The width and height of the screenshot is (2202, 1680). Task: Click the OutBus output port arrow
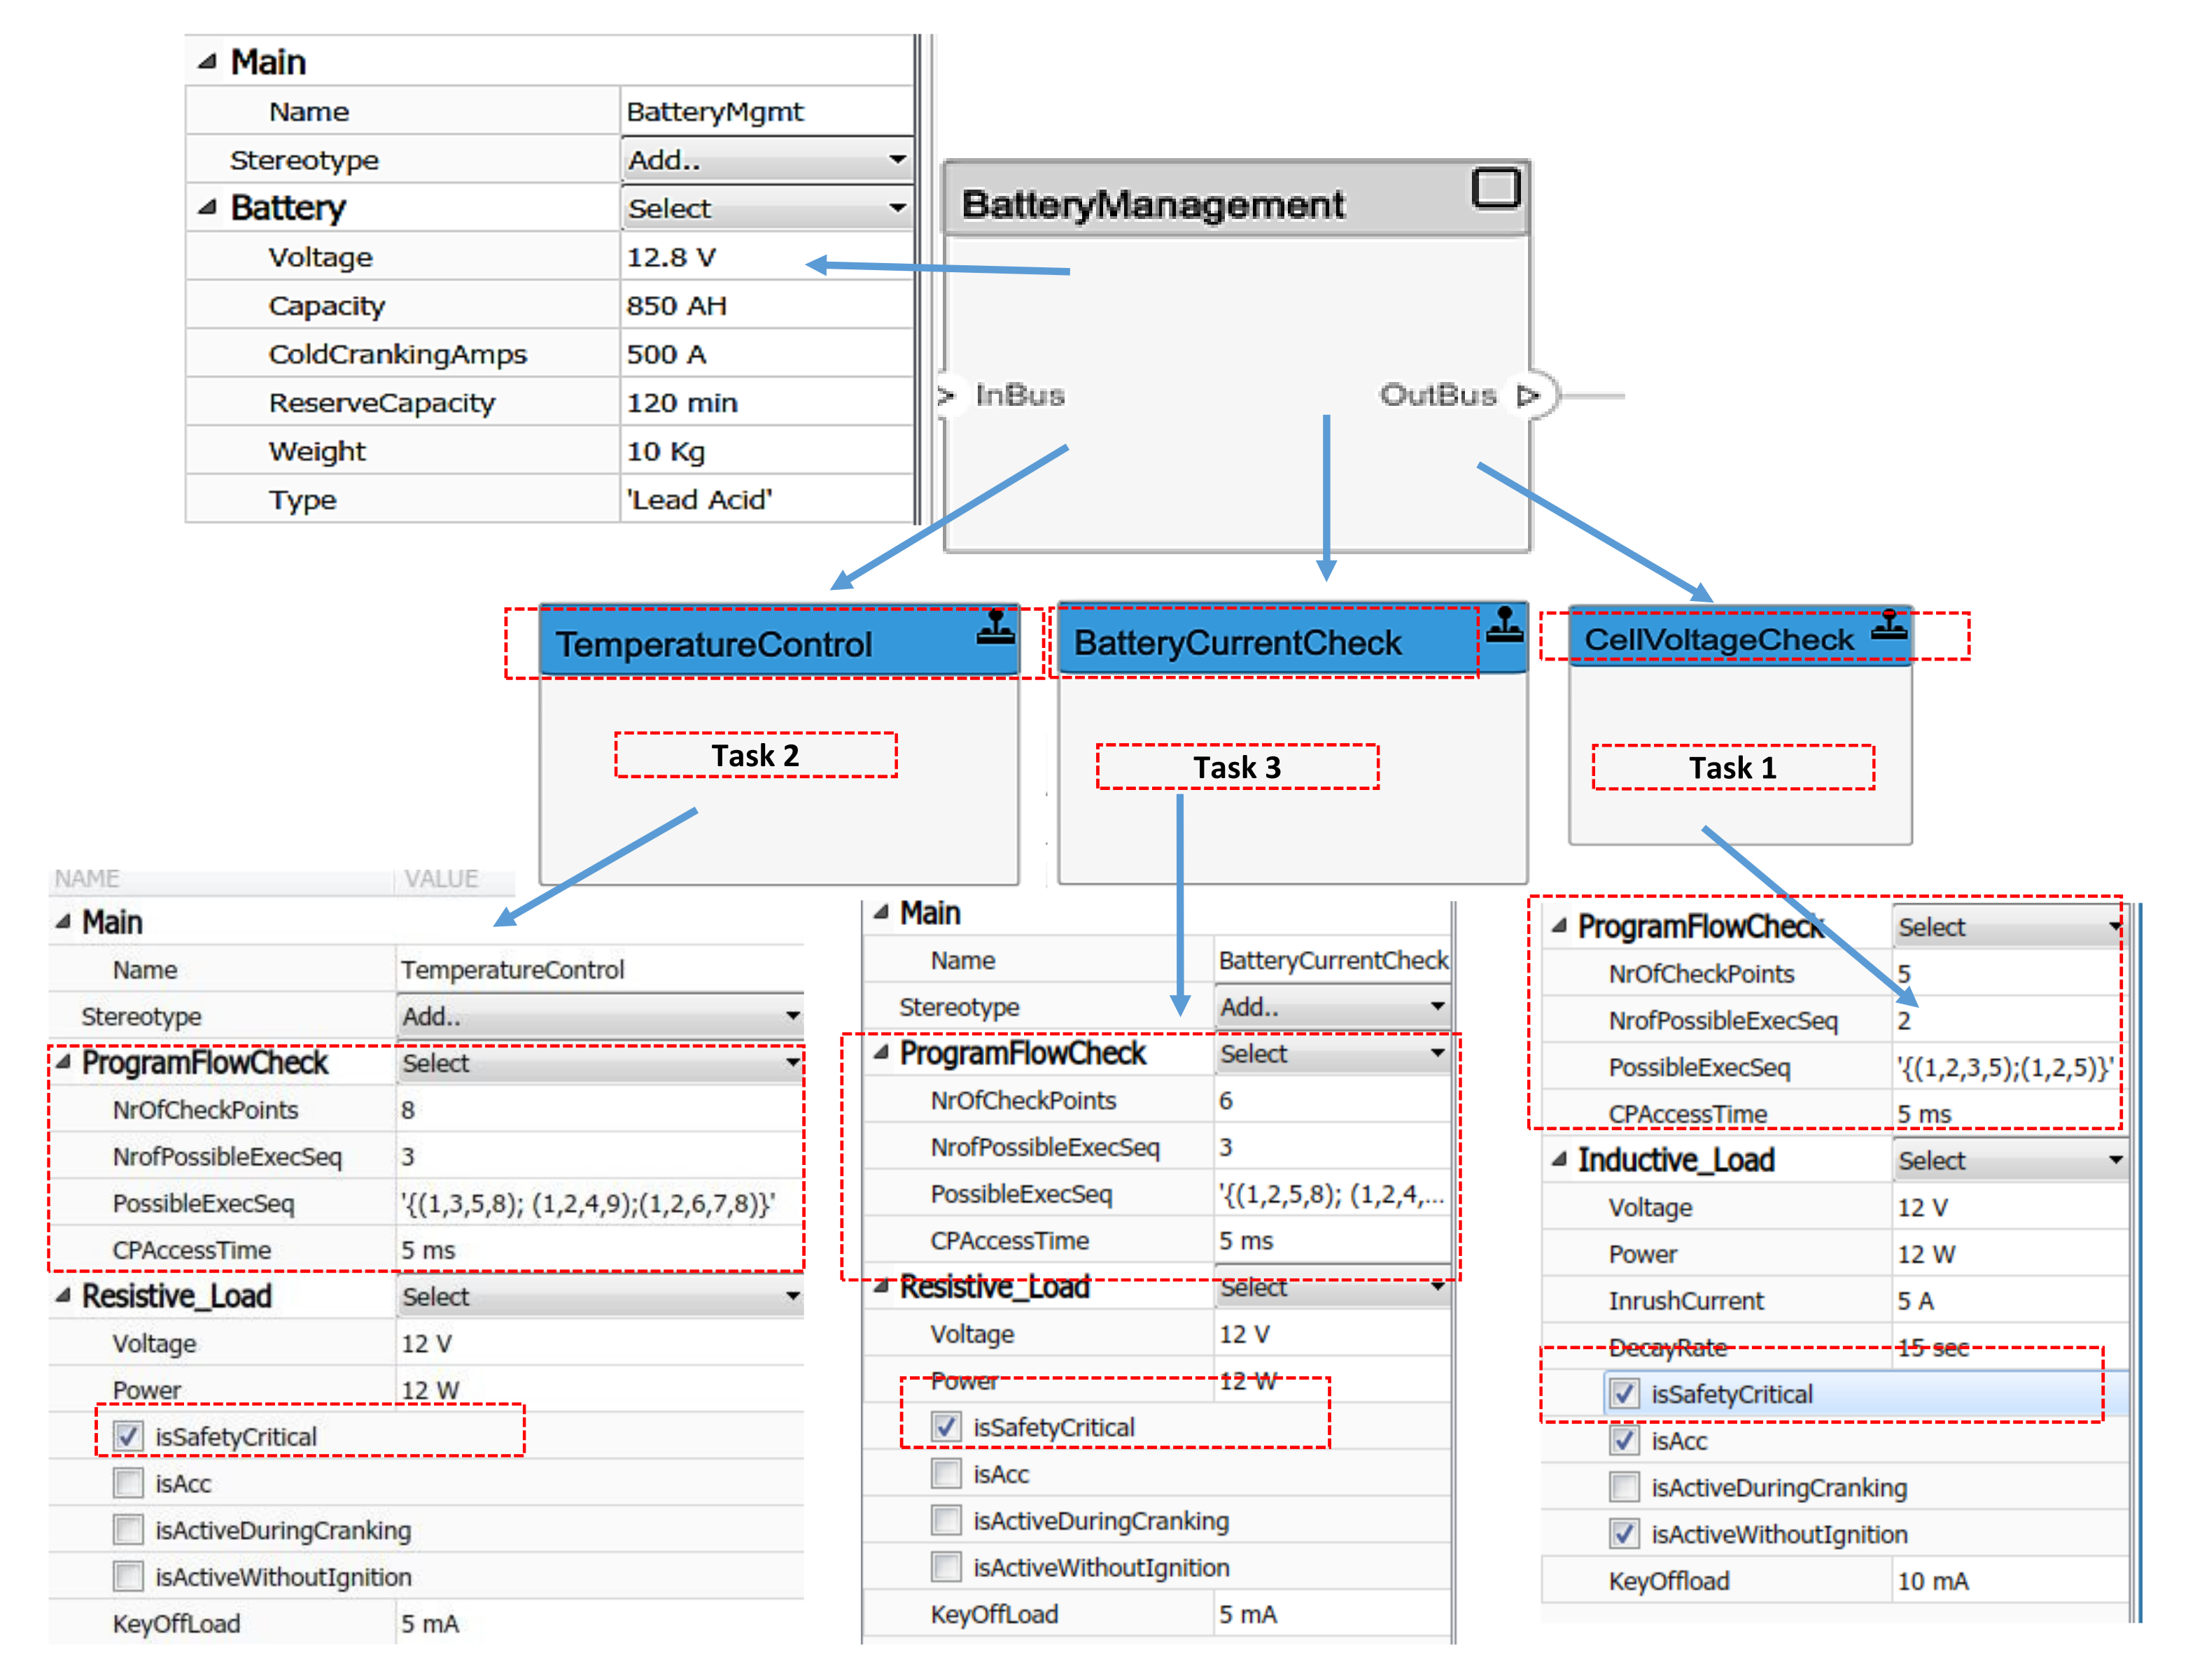(x=1527, y=396)
